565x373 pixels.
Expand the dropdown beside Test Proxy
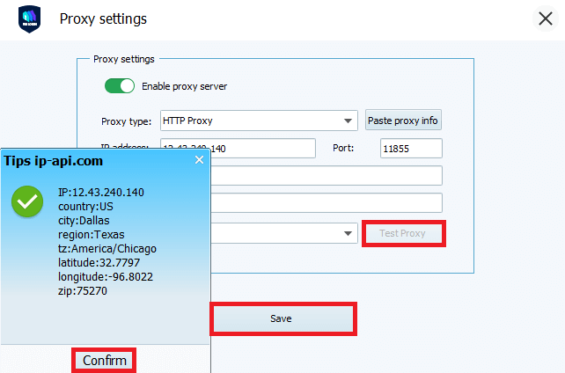coord(349,234)
